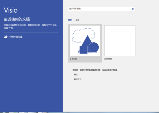
Task: Switch to the 类别 tab
Action: point(77,20)
